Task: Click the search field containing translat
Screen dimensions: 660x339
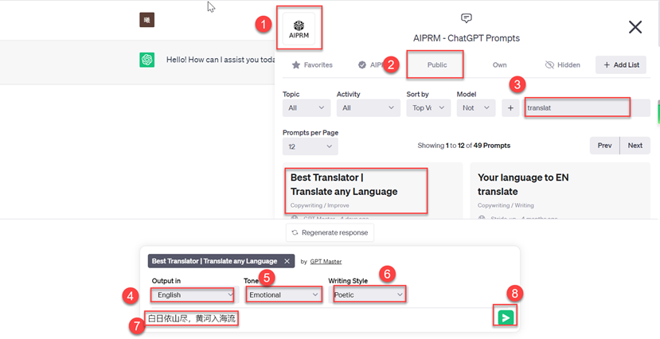Action: pos(588,108)
